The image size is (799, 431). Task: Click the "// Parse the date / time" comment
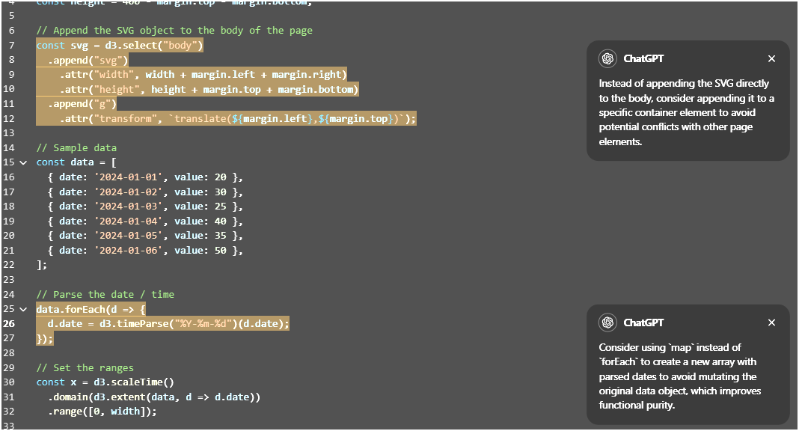pyautogui.click(x=105, y=295)
